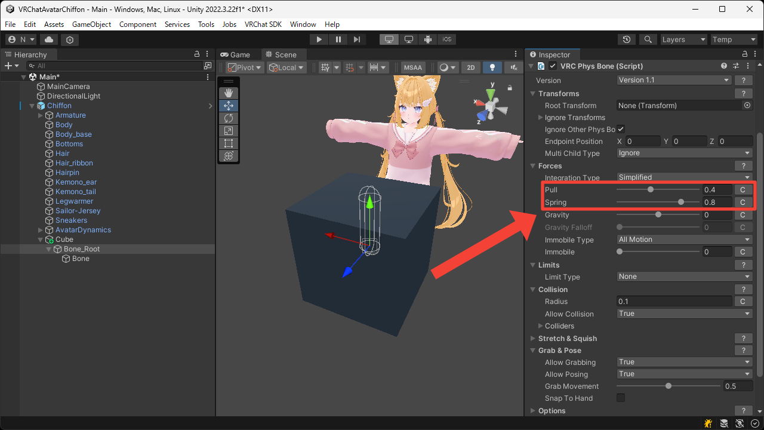Select the iOS build target button
Viewport: 764px width, 430px height.
[x=447, y=39]
